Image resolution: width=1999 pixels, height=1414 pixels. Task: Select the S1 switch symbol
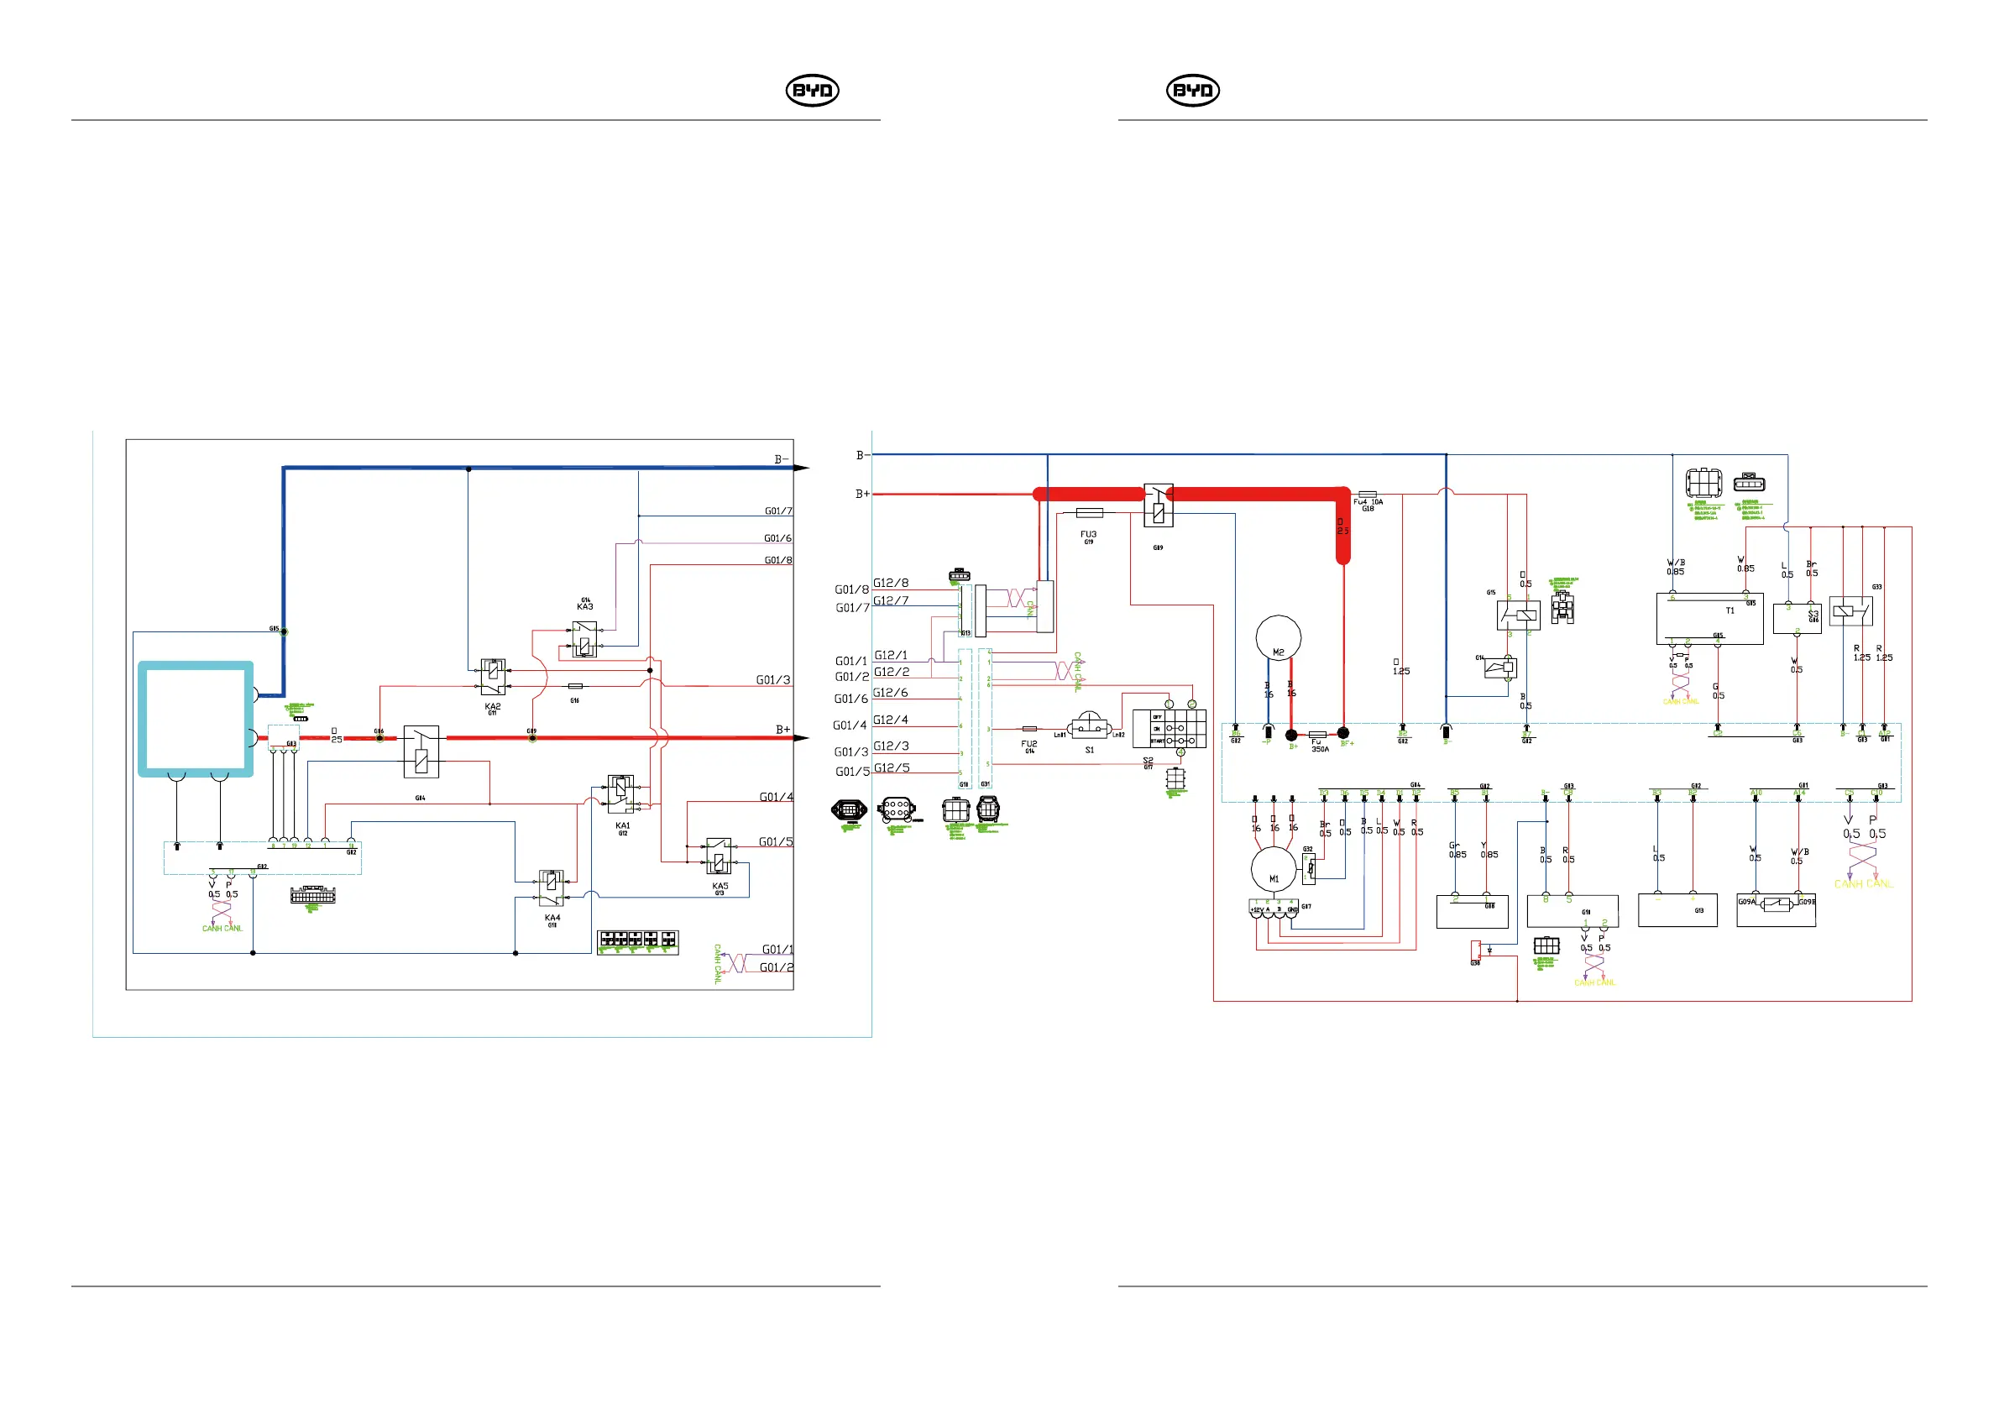click(x=1088, y=727)
